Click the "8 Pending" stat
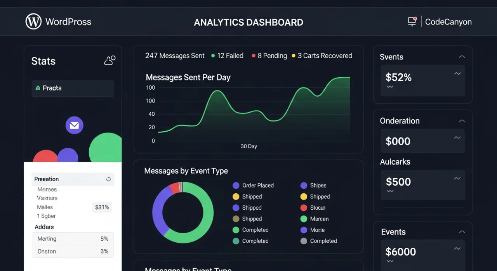Screen dimensions: 497x271 pyautogui.click(x=269, y=56)
